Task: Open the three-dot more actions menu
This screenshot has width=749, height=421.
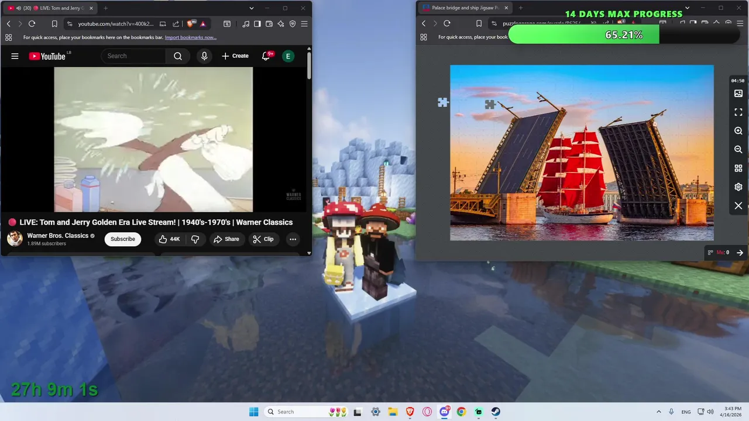Action: click(x=293, y=239)
